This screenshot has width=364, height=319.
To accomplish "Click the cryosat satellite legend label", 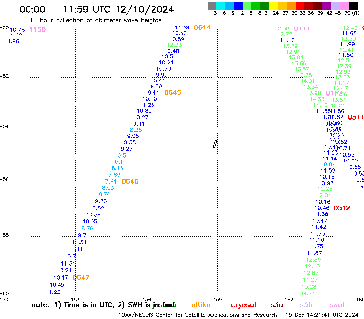I will (x=244, y=305).
